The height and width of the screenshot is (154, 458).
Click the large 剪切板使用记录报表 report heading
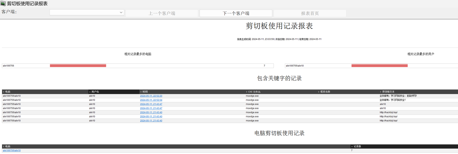tap(279, 26)
